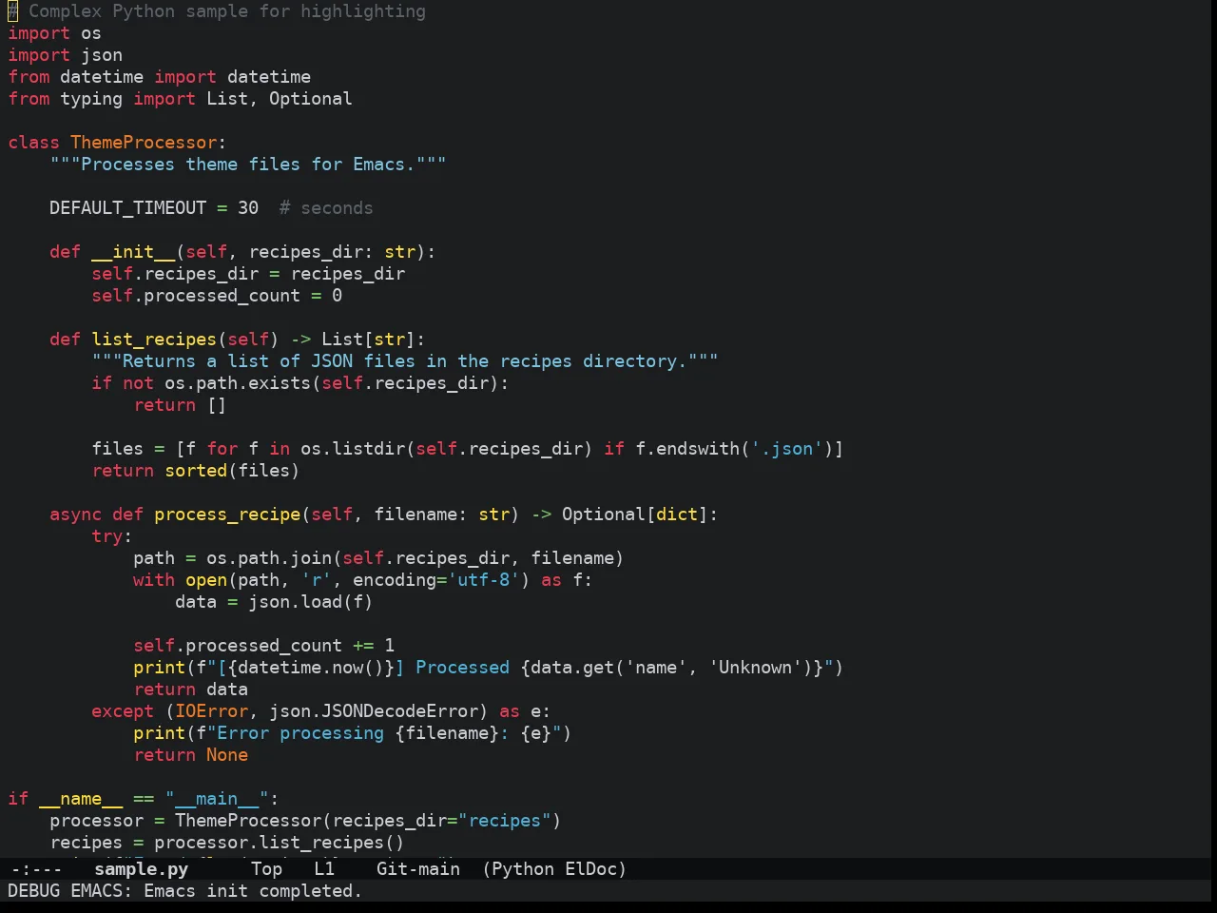The height and width of the screenshot is (913, 1217).
Task: Click the 'return sorted(files)' statement
Action: (196, 471)
